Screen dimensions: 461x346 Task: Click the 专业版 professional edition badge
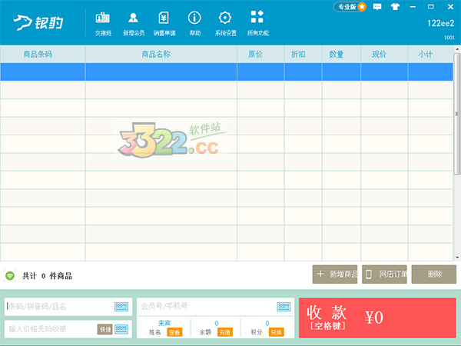[x=350, y=6]
